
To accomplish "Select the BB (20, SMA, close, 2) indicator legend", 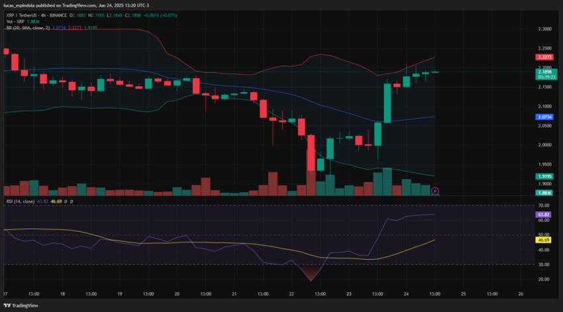I will point(28,28).
